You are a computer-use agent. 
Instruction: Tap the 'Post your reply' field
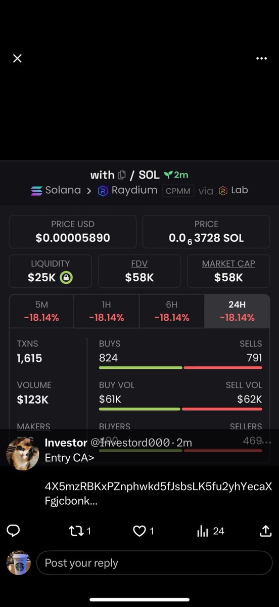[x=154, y=563]
